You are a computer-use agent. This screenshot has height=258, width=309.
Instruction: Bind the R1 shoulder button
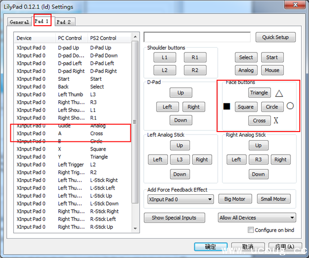(x=195, y=58)
